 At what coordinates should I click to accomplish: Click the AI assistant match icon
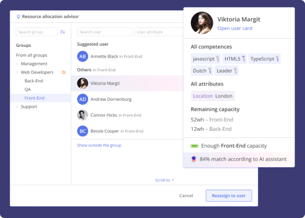pos(194,159)
